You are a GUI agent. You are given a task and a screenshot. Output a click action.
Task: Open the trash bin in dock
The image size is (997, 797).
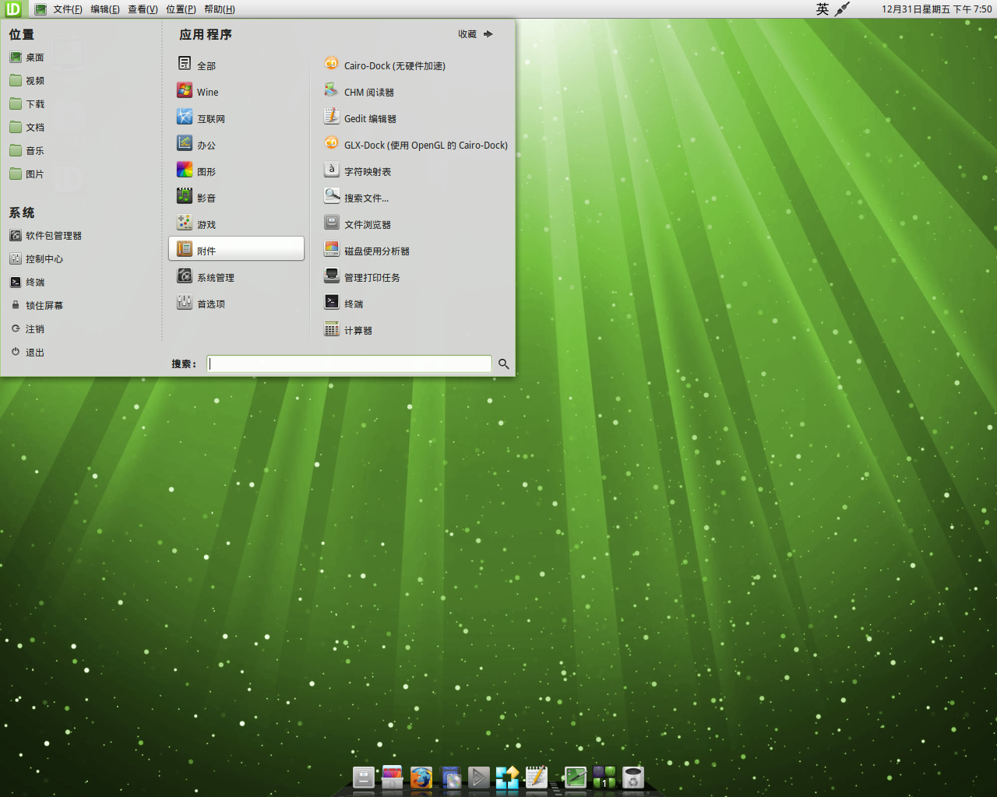(x=633, y=777)
